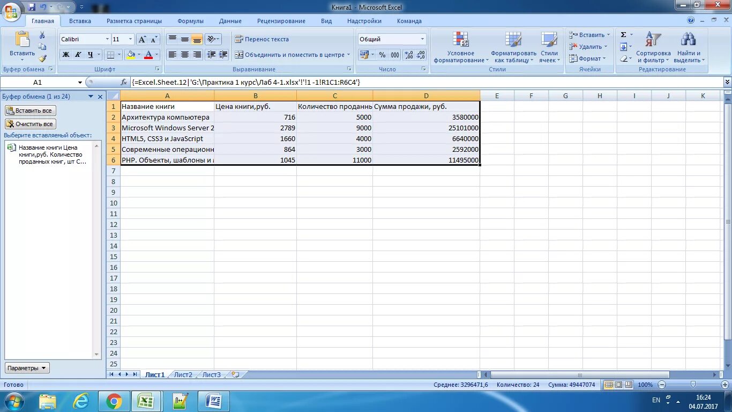Click Удалить in the Ячейки group
This screenshot has width=732, height=412.
588,47
